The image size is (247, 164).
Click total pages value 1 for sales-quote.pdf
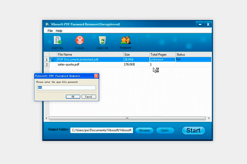(163, 64)
